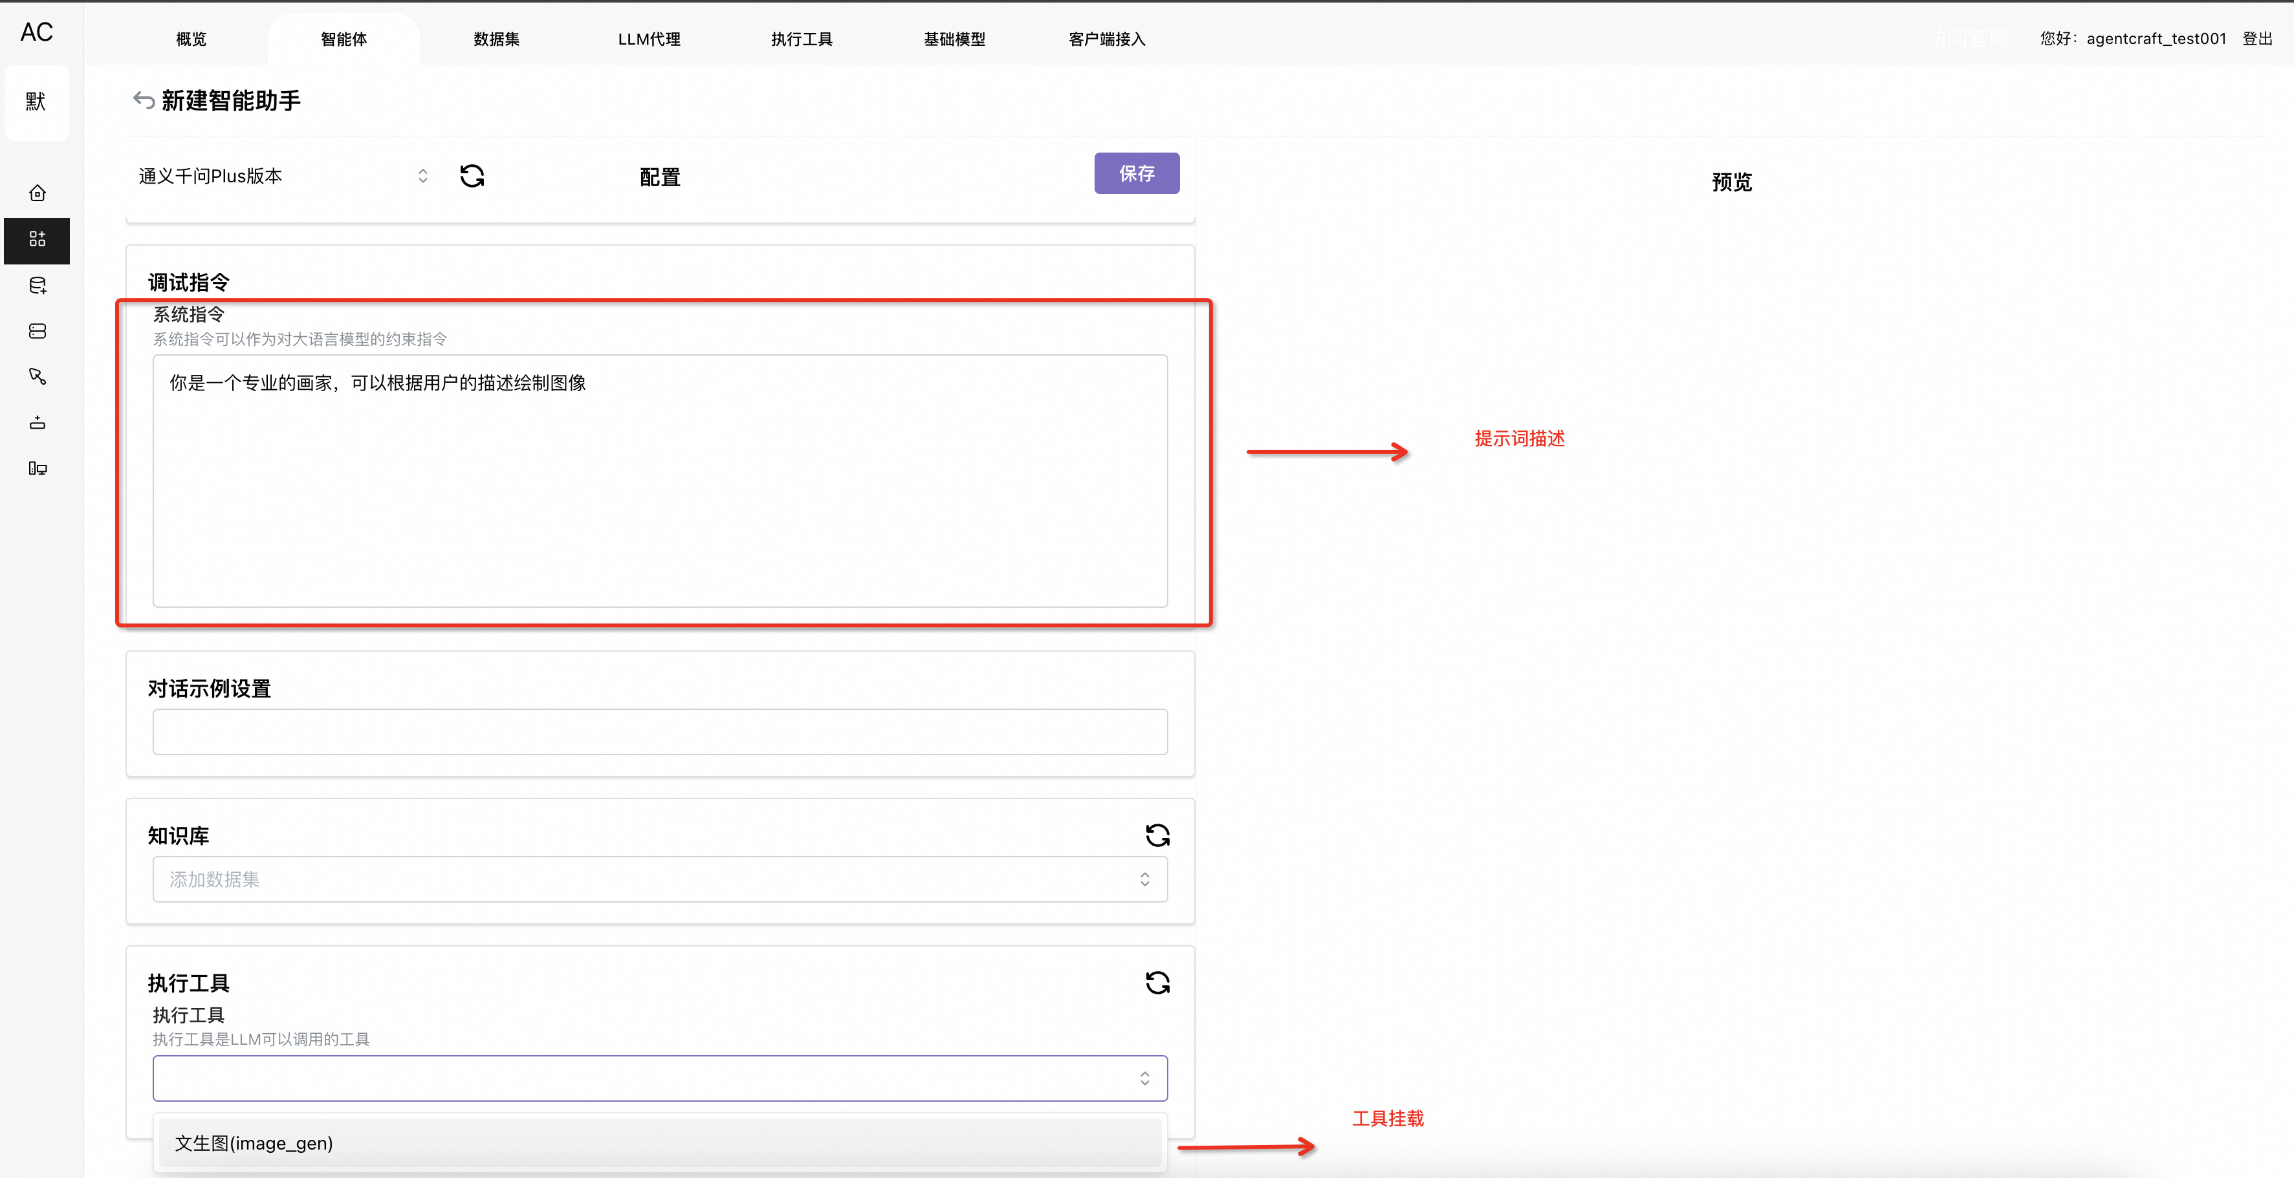Screen dimensions: 2294x1178
Task: Expand the 添加数据集 knowledge base dropdown
Action: coord(659,879)
